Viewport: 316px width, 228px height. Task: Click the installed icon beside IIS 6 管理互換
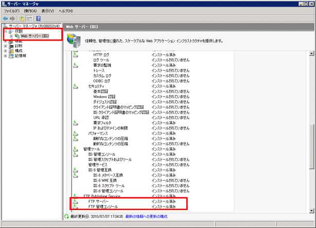coord(76,170)
